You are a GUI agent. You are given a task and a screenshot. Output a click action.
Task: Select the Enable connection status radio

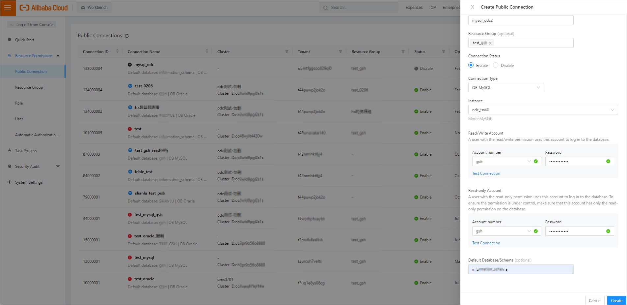(x=471, y=65)
